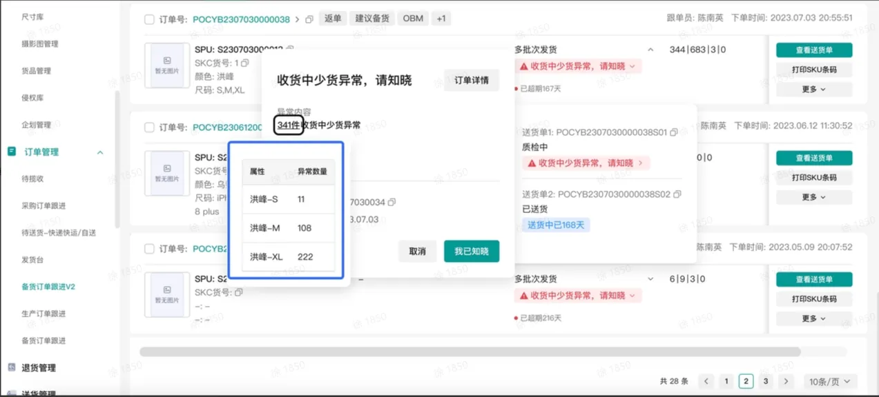Open 收货中少货异常 tag under 送货单1 质检中
The width and height of the screenshot is (879, 397).
click(586, 163)
